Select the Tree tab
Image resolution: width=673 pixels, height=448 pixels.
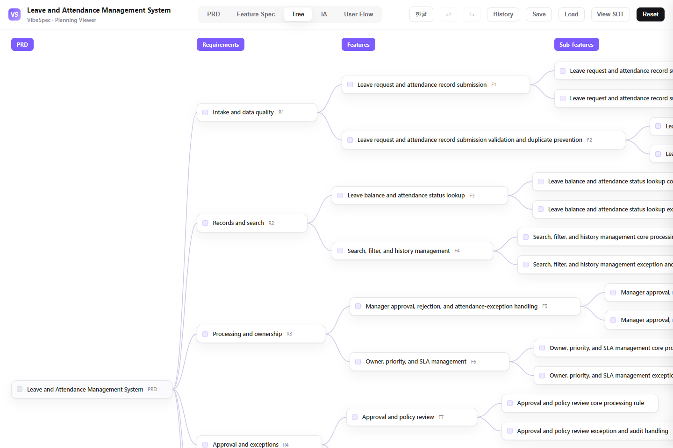[298, 14]
